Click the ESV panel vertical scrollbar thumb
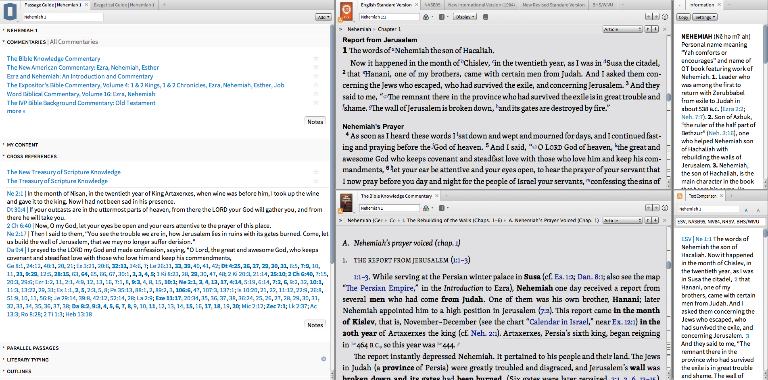The image size is (768, 380). [668, 97]
